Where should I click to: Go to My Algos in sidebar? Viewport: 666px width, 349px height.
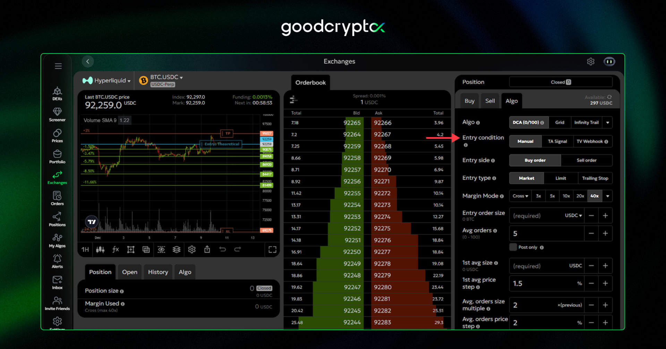coord(57,241)
